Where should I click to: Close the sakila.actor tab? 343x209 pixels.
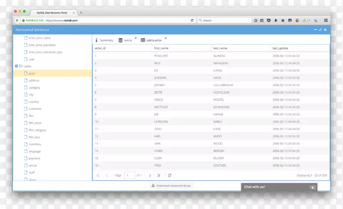165,38
